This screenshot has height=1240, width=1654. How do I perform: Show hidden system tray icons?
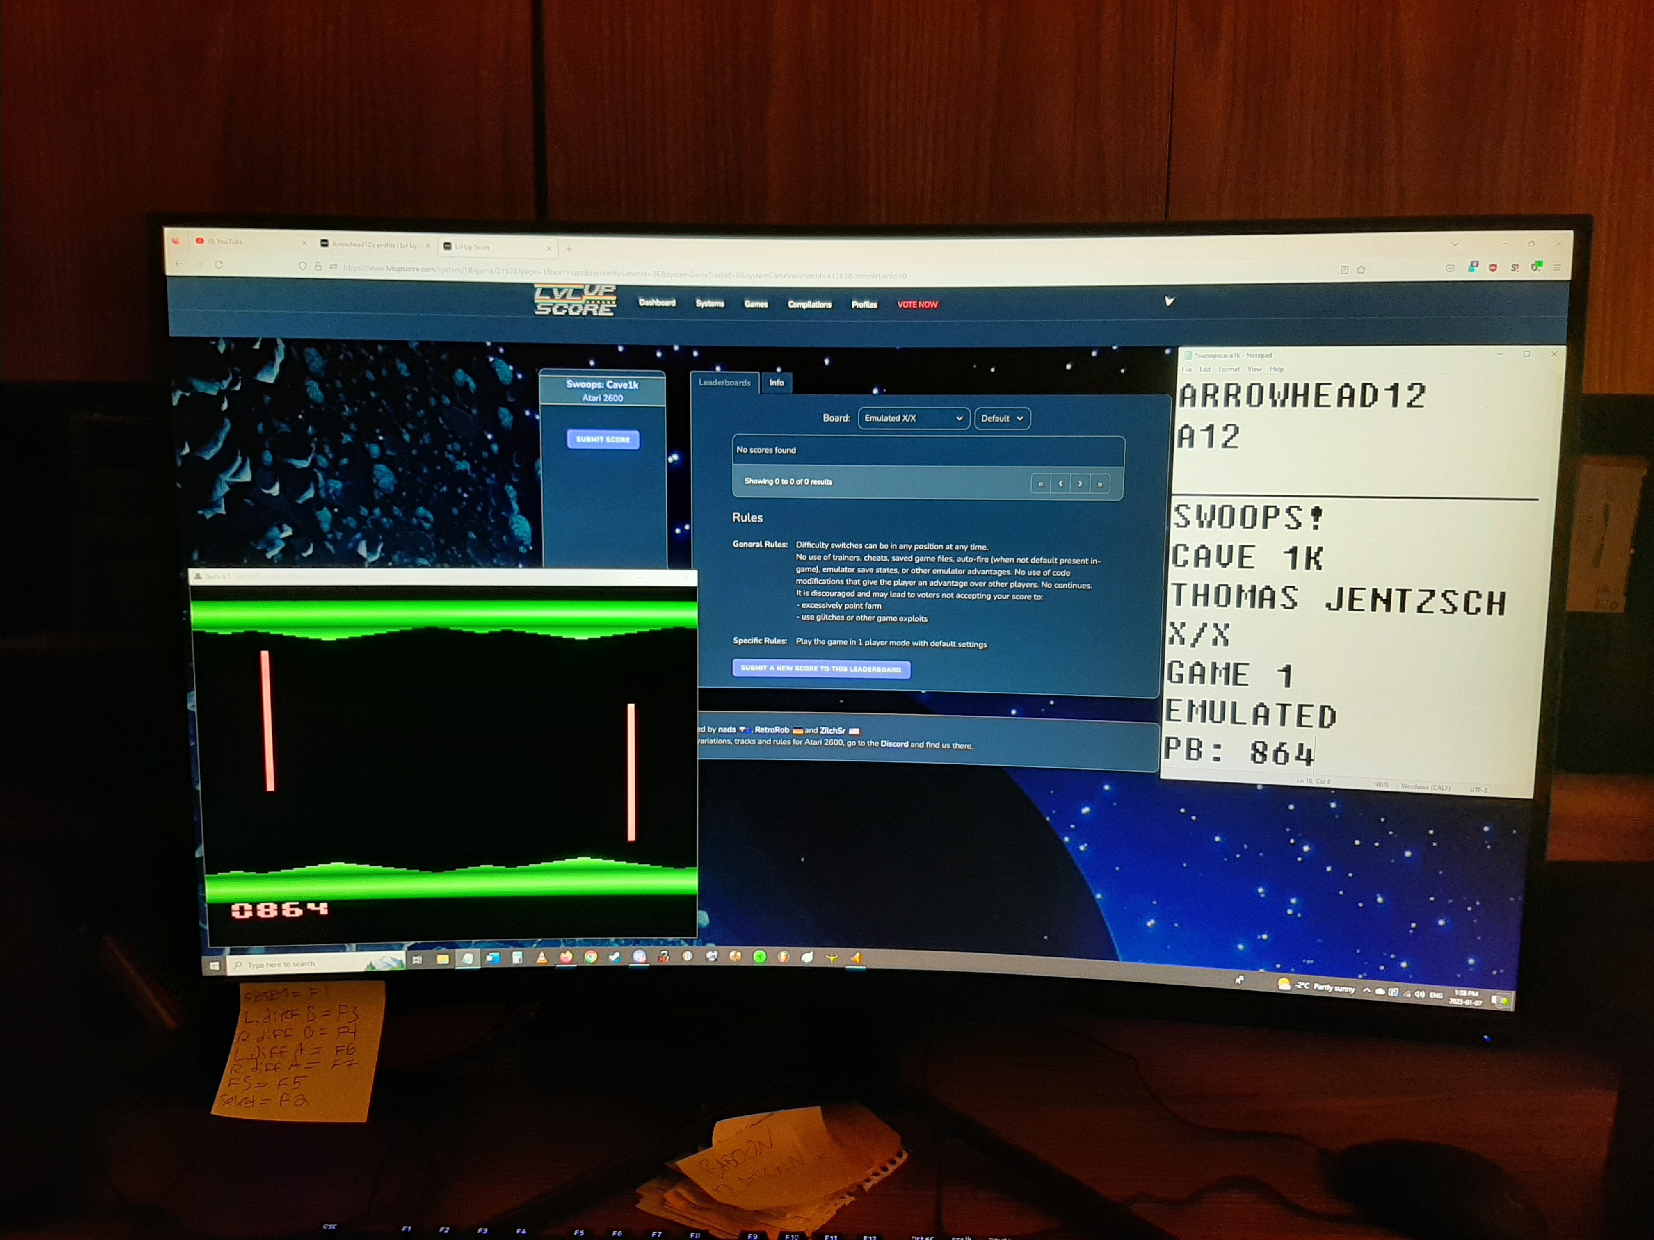point(1367,990)
